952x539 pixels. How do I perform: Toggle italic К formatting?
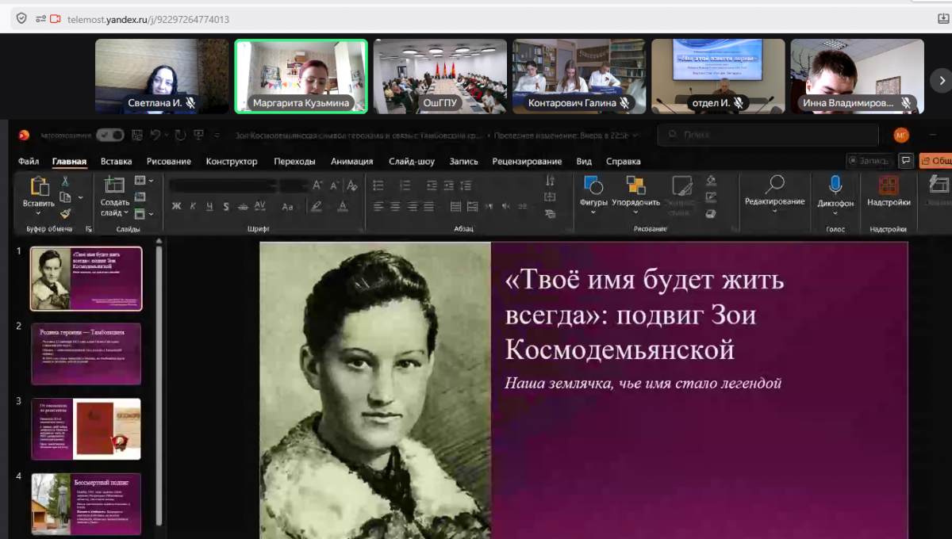[193, 207]
